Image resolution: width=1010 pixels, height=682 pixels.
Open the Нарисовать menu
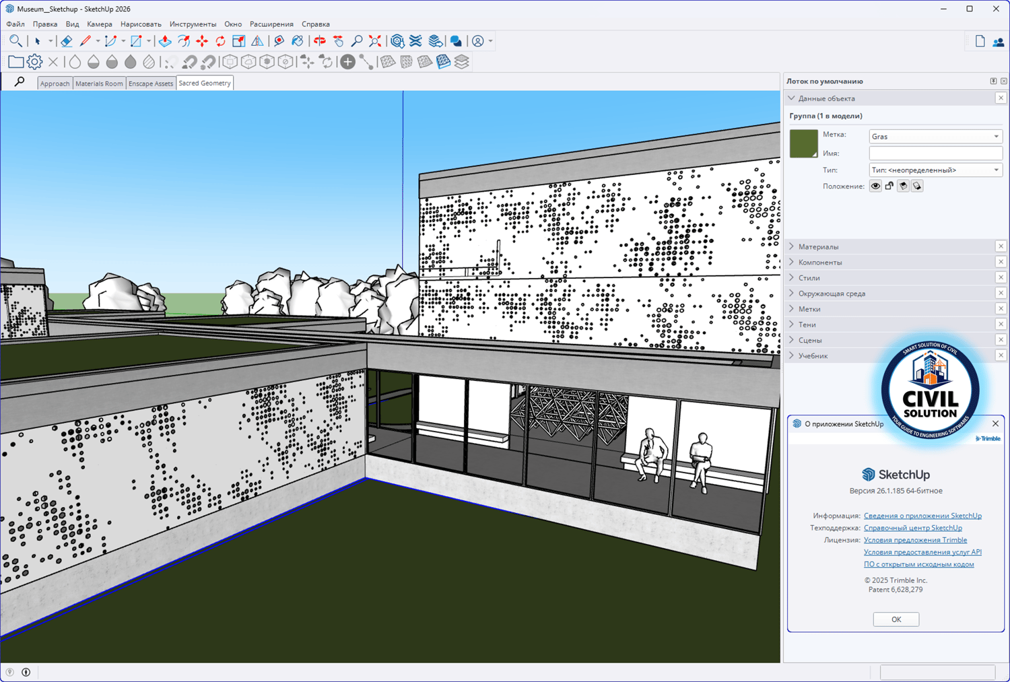(141, 24)
